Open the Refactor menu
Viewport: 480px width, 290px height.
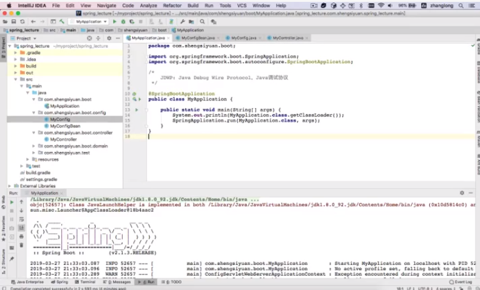[172, 5]
